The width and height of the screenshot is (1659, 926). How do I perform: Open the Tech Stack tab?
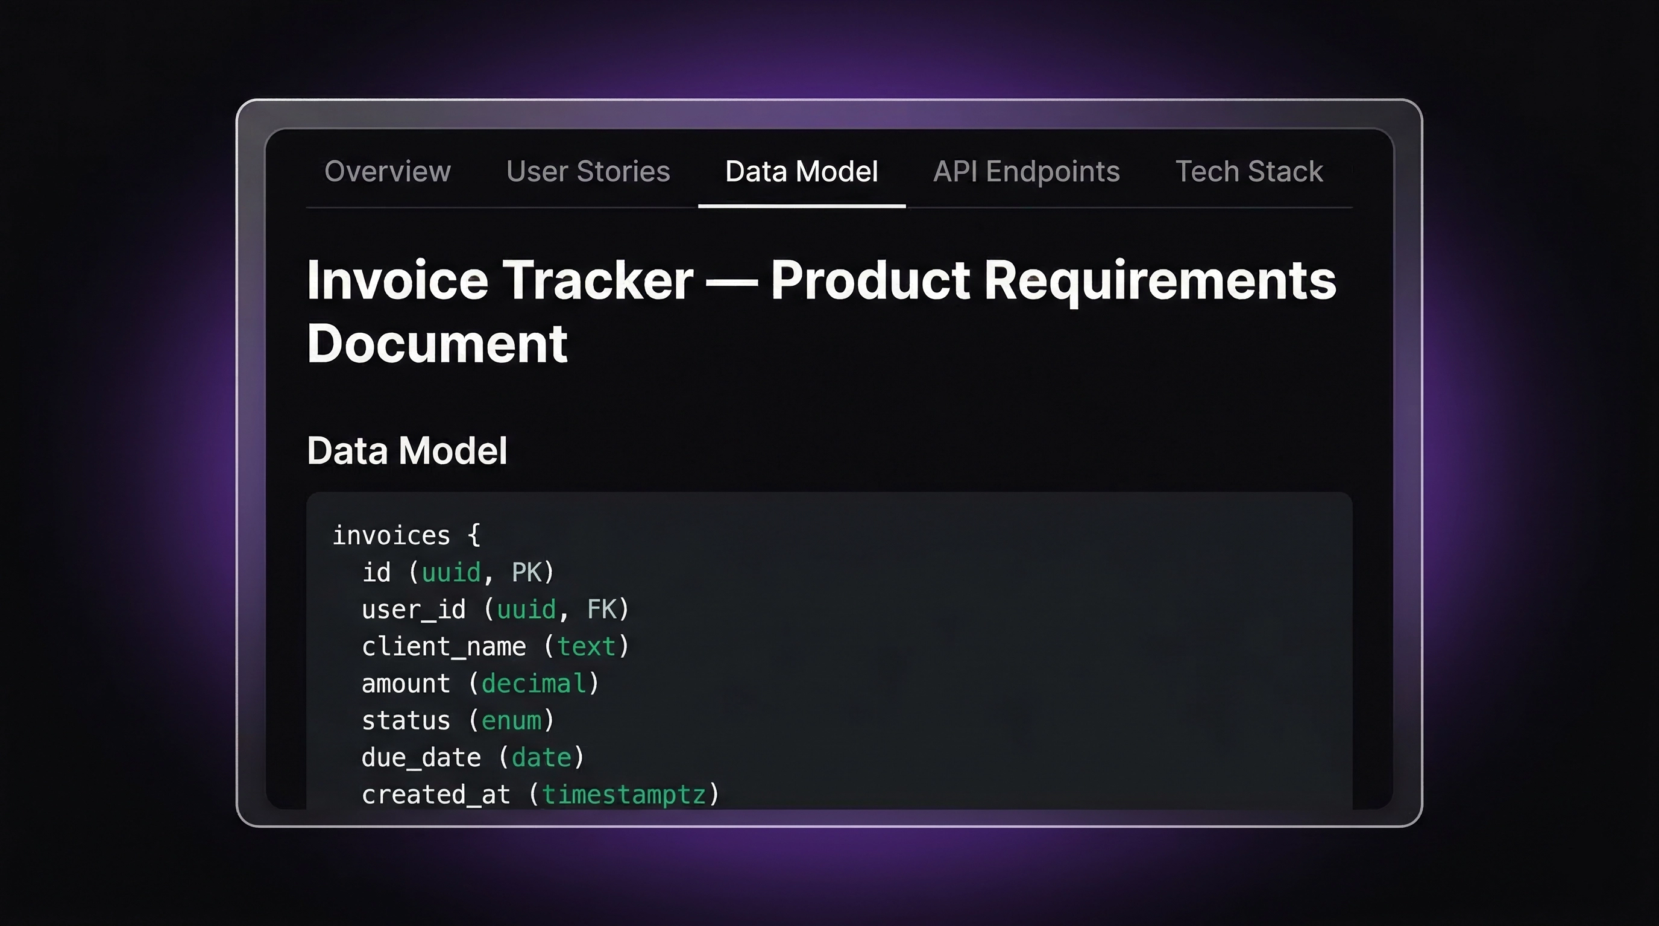tap(1248, 171)
